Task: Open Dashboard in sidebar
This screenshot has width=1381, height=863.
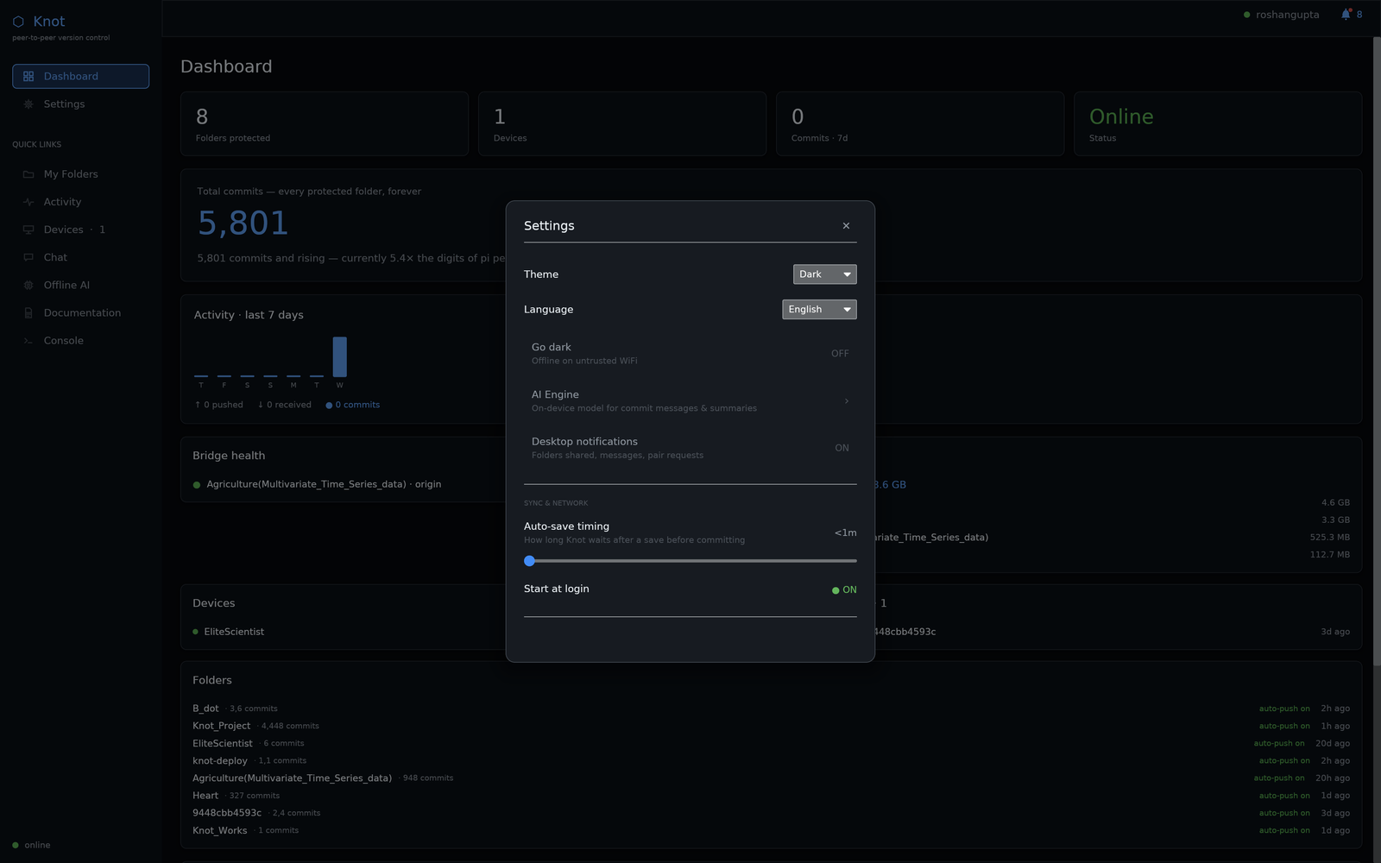Action: pyautogui.click(x=80, y=77)
